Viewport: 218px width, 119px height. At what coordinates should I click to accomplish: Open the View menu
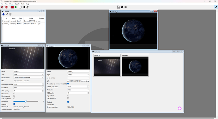tap(6, 4)
